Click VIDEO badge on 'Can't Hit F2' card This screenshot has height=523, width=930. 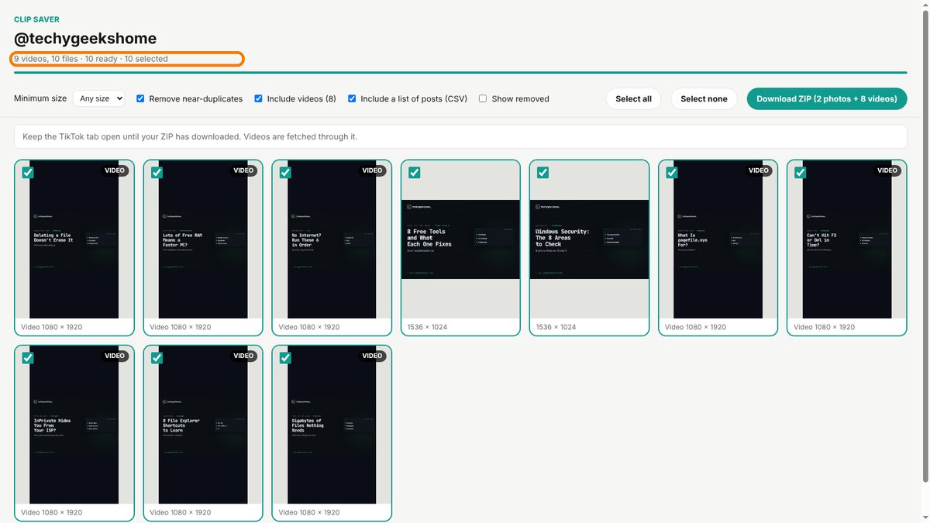point(887,170)
